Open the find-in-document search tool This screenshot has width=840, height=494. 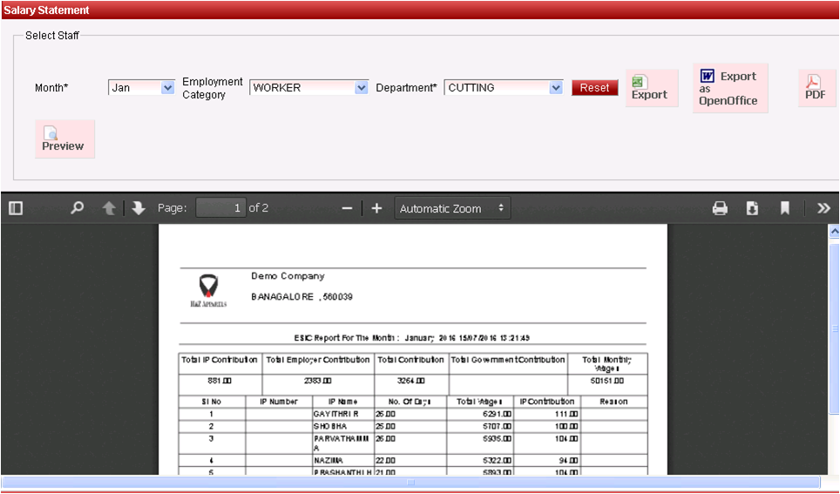tap(78, 208)
